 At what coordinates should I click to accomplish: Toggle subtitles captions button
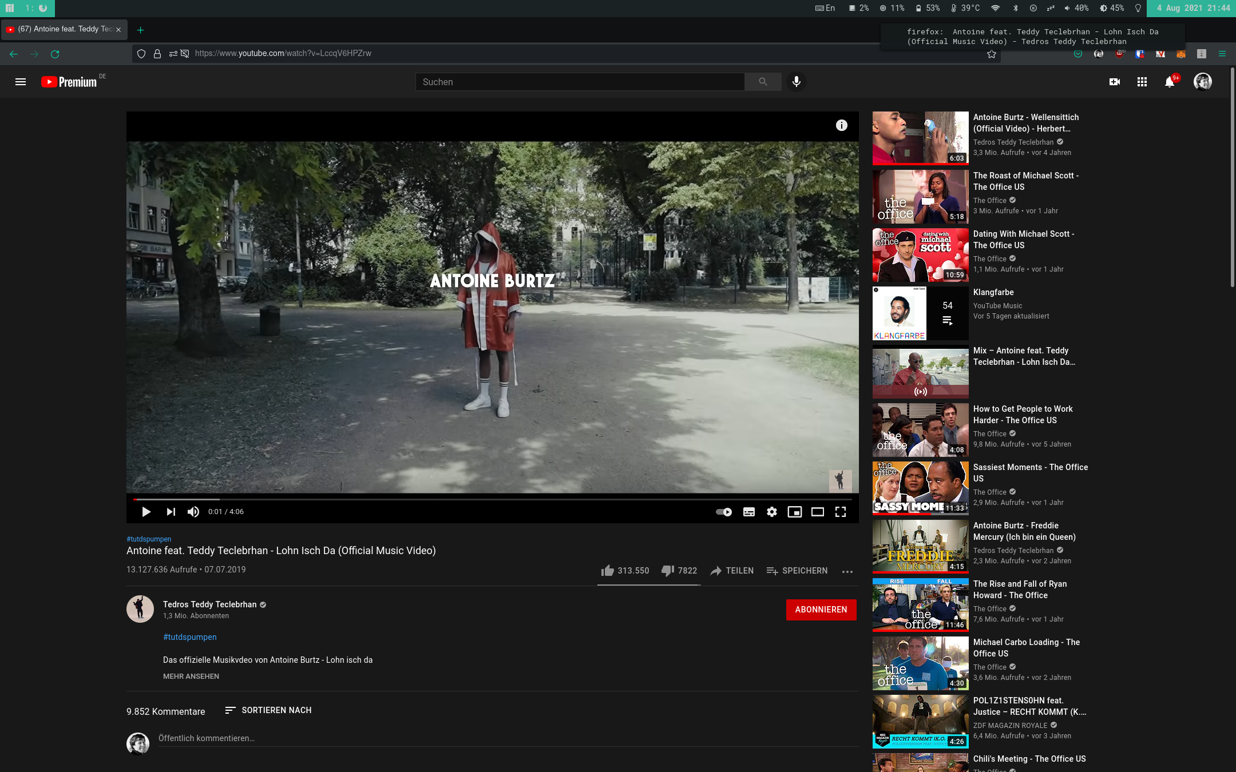coord(748,512)
